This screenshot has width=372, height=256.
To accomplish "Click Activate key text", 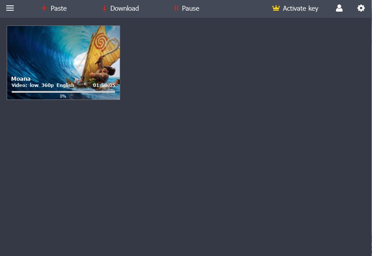I will (300, 8).
